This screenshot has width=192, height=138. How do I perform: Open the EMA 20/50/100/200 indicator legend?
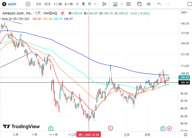click(x=16, y=19)
